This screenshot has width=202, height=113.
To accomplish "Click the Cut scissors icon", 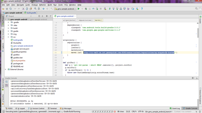I will click(x=23, y=9).
